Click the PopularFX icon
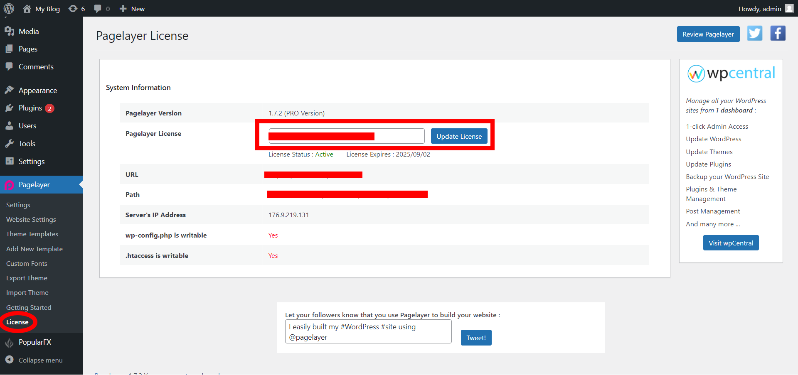This screenshot has height=375, width=798. 10,343
